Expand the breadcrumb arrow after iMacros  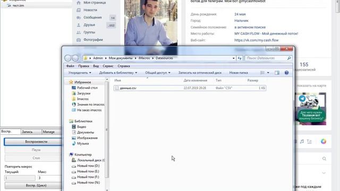coord(153,58)
